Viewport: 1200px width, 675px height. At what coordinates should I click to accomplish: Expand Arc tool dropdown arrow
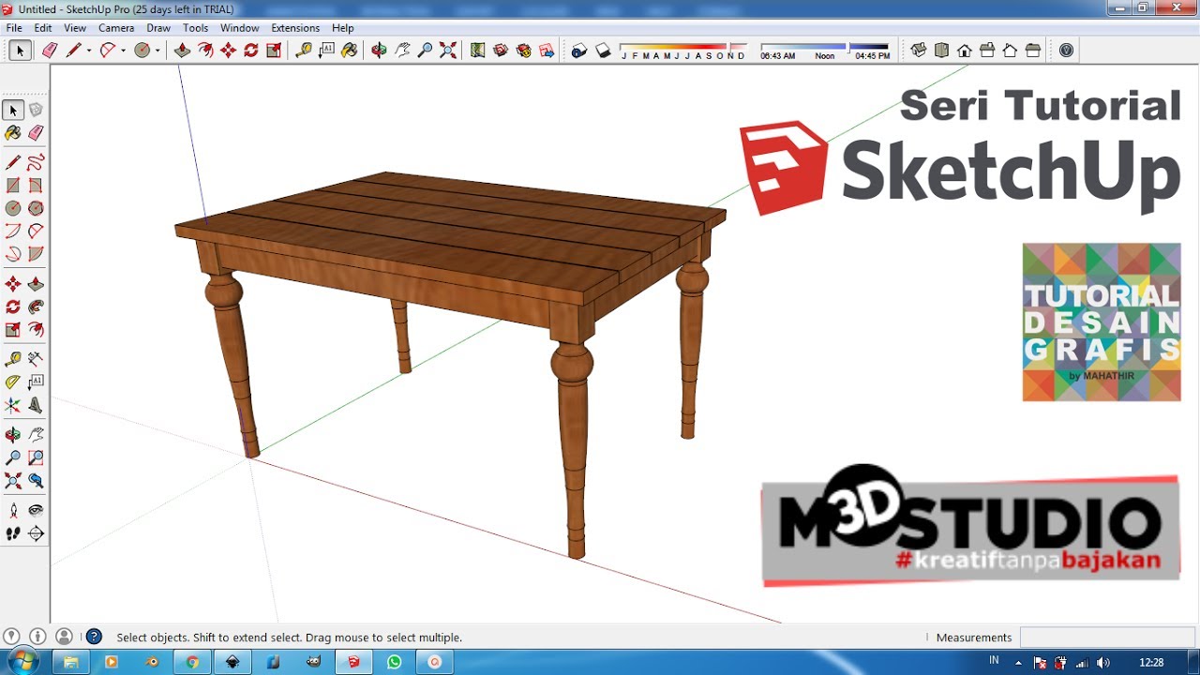point(123,51)
